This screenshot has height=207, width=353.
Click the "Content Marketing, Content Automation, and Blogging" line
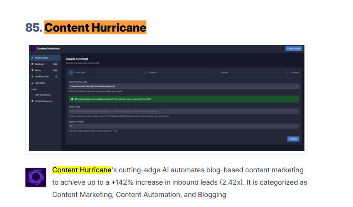coord(140,195)
